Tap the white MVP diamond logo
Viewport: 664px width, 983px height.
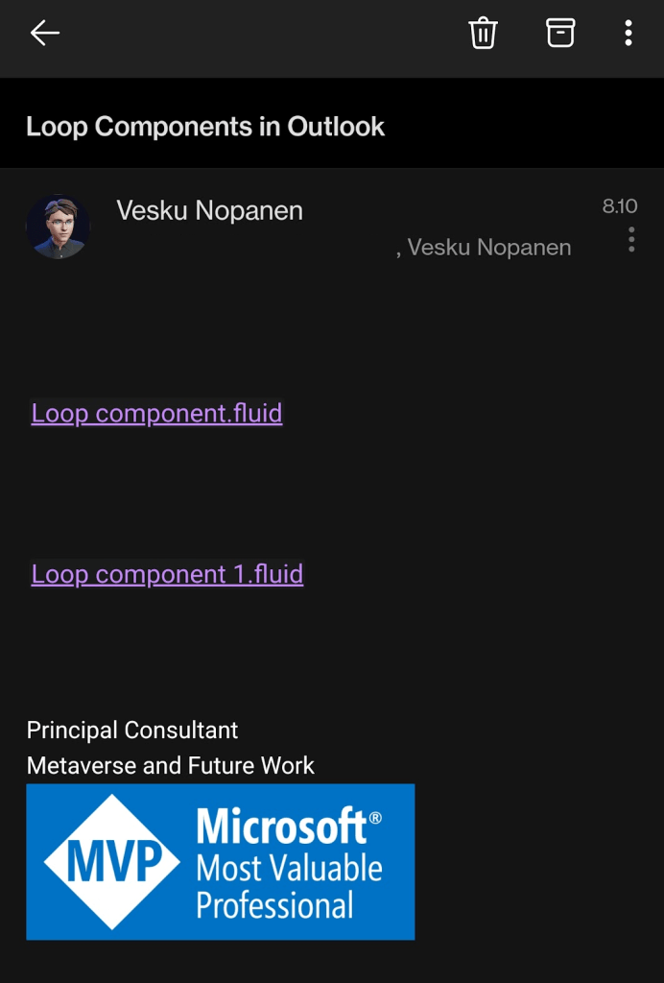click(x=111, y=861)
